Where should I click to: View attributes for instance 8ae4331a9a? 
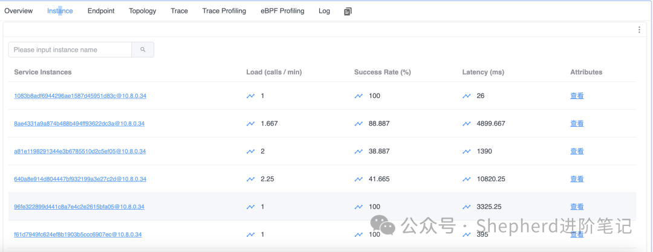(x=577, y=123)
